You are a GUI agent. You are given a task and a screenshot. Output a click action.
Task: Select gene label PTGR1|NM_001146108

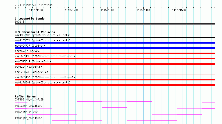click(x=28, y=118)
